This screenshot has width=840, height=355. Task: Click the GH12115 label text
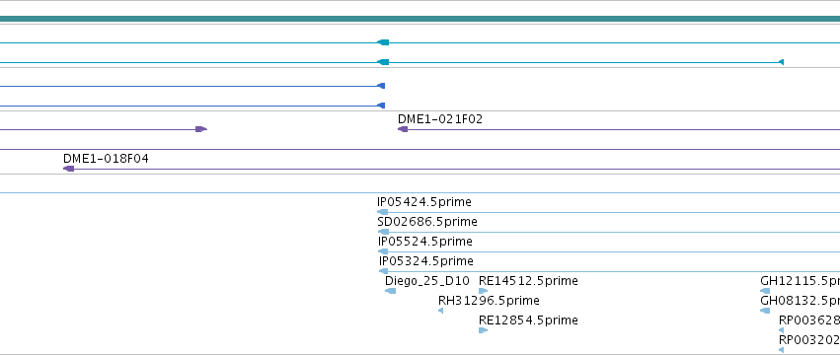800,281
